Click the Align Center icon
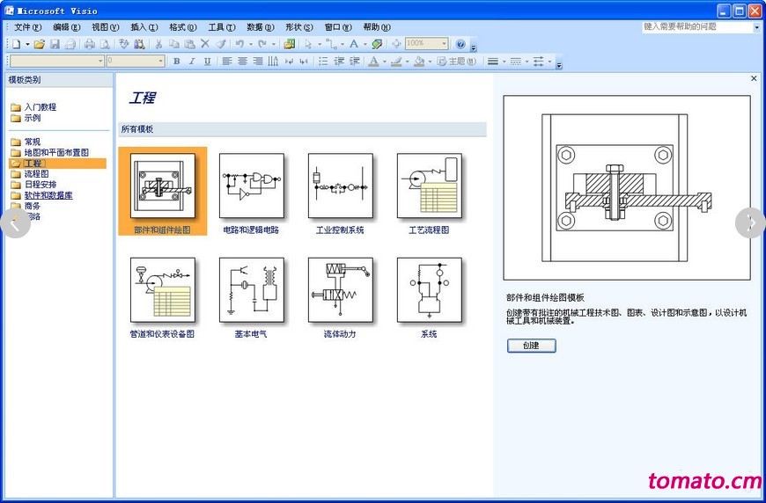 click(x=243, y=61)
